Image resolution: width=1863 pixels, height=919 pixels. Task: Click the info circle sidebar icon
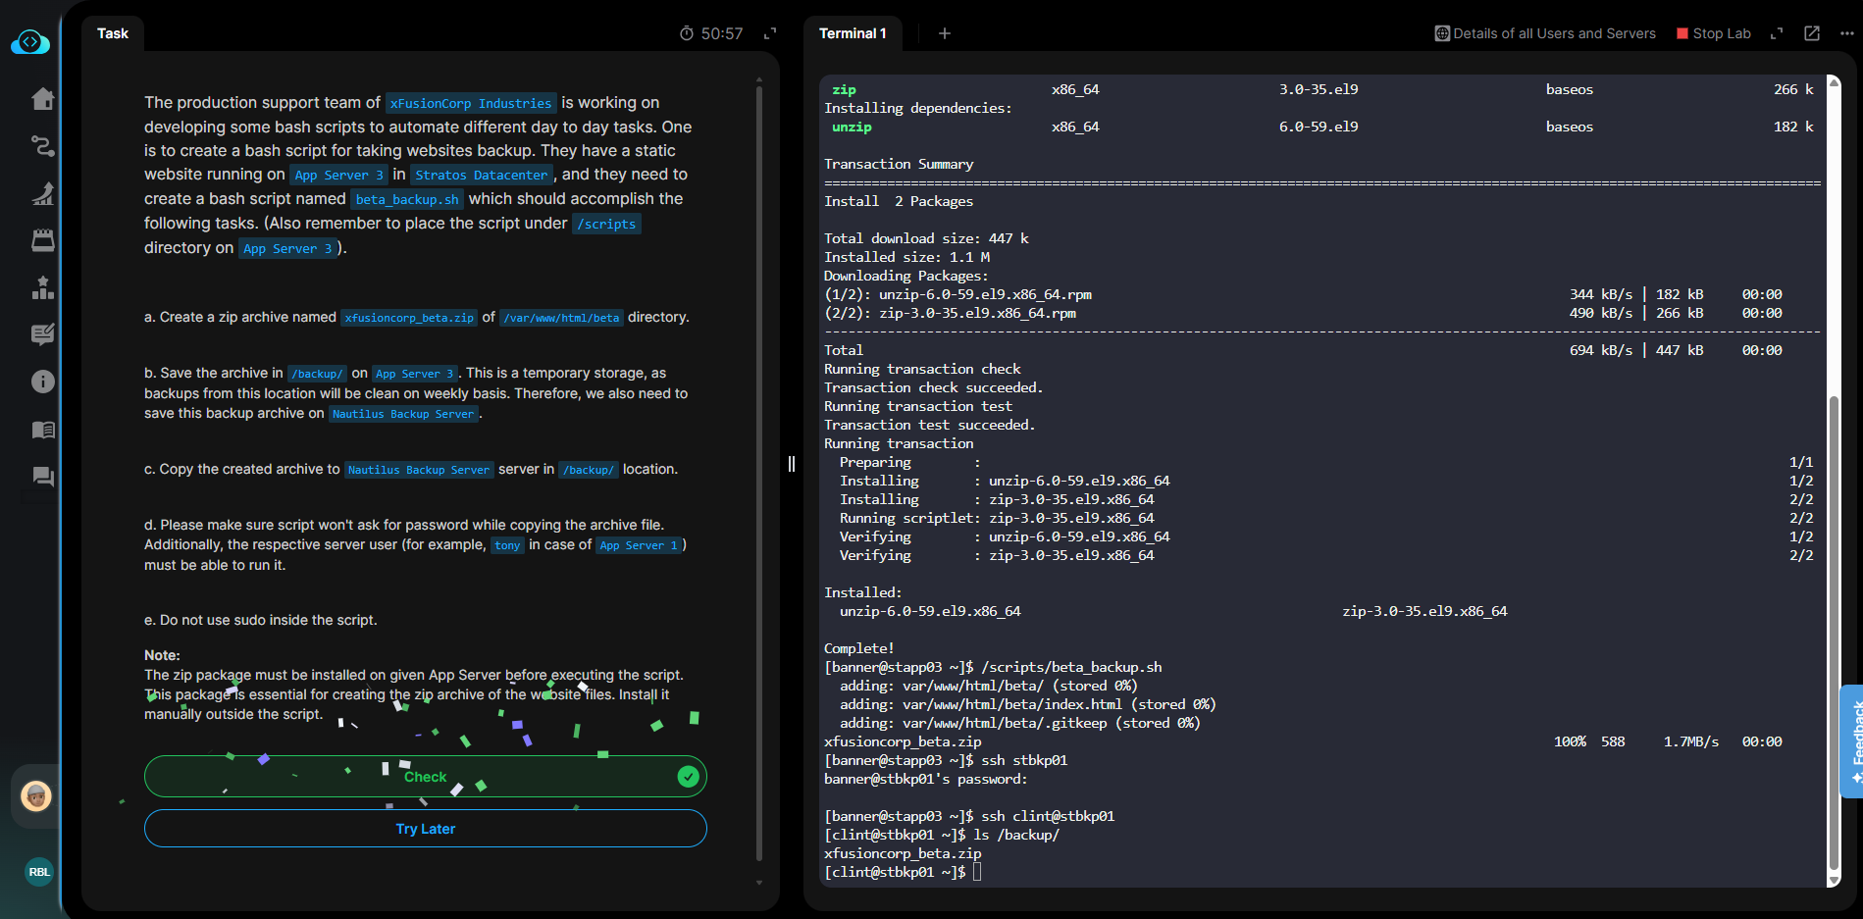[42, 382]
